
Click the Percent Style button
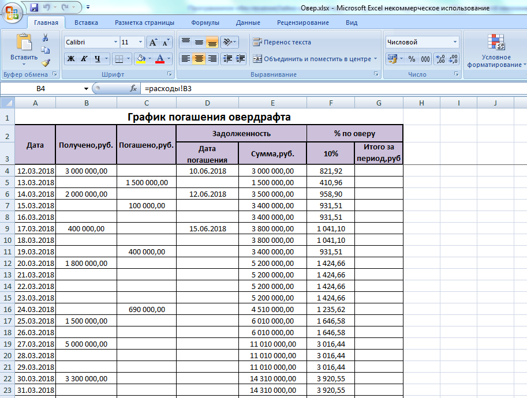(412, 59)
